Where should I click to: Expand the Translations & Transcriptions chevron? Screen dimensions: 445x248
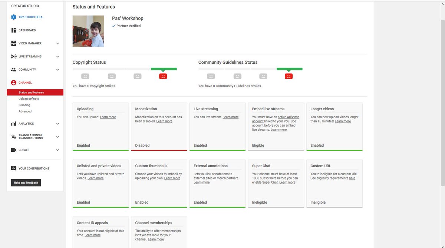[57, 137]
